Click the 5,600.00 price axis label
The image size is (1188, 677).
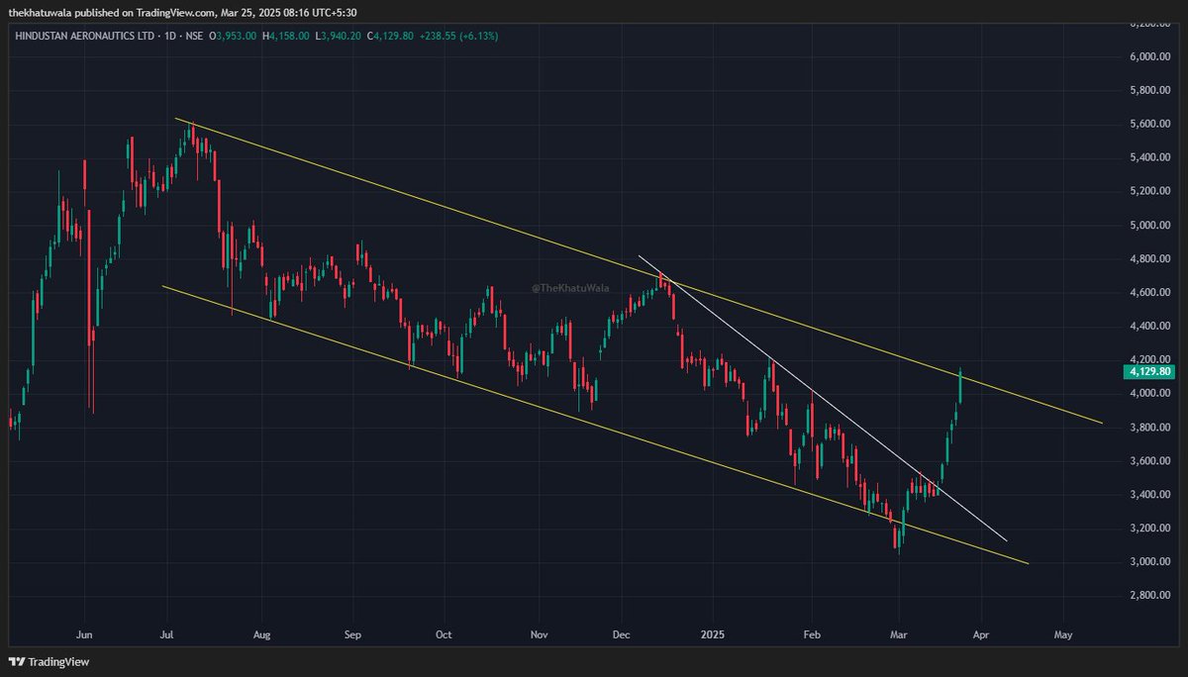[x=1151, y=124]
